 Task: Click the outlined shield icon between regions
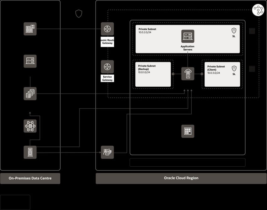pyautogui.click(x=79, y=13)
